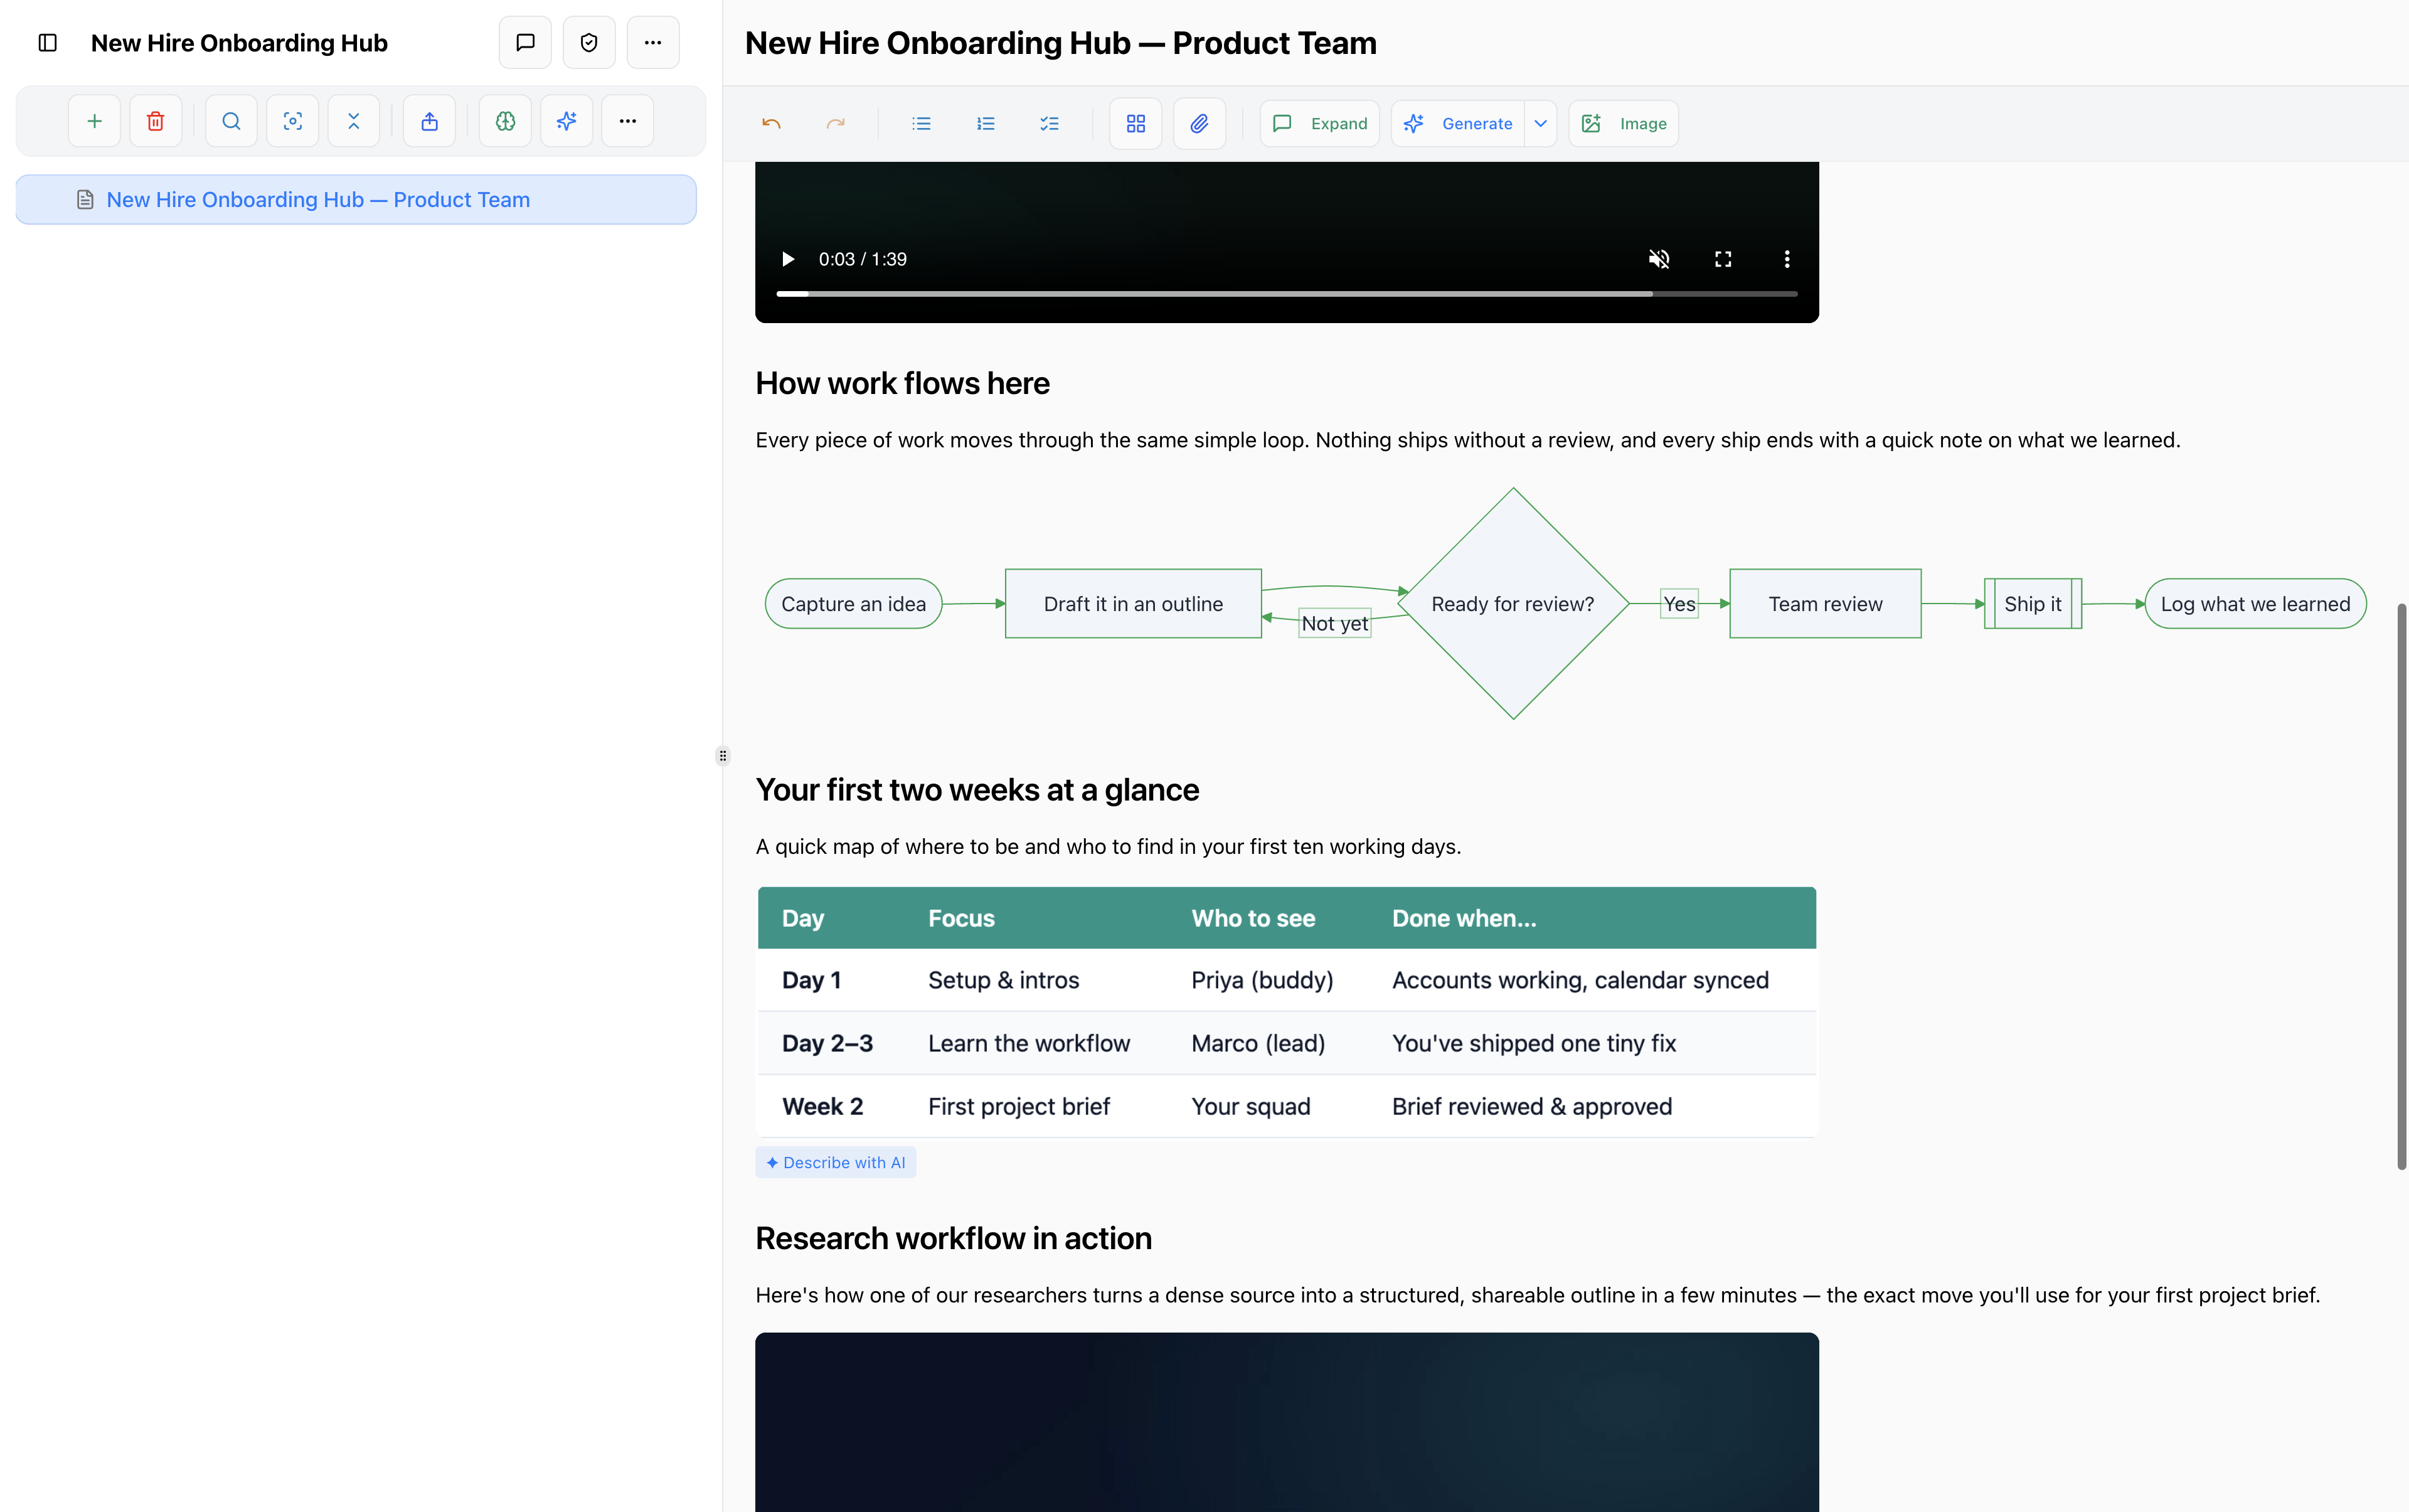The width and height of the screenshot is (2409, 1512).
Task: Click the Day 1 table cell
Action: point(811,980)
